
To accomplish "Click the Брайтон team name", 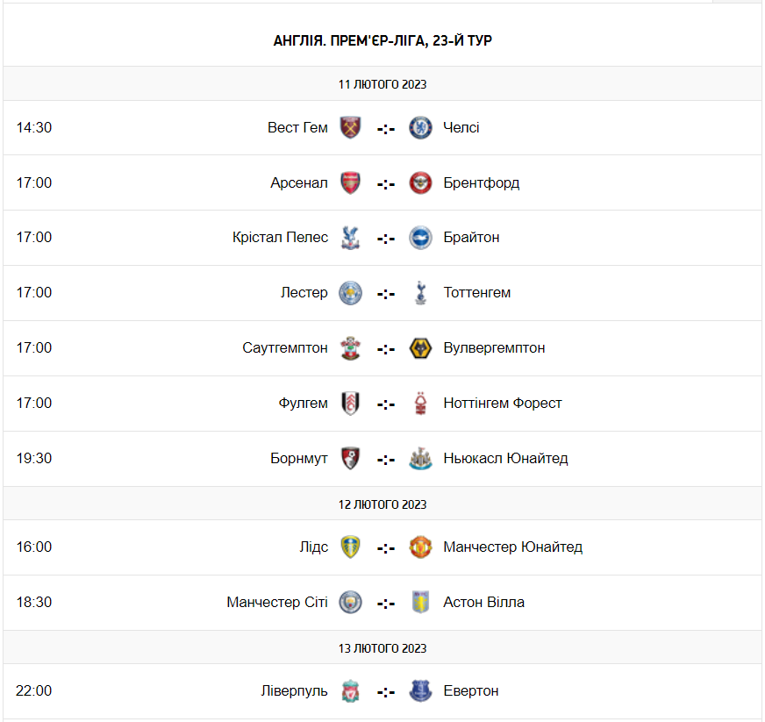I will pos(471,238).
